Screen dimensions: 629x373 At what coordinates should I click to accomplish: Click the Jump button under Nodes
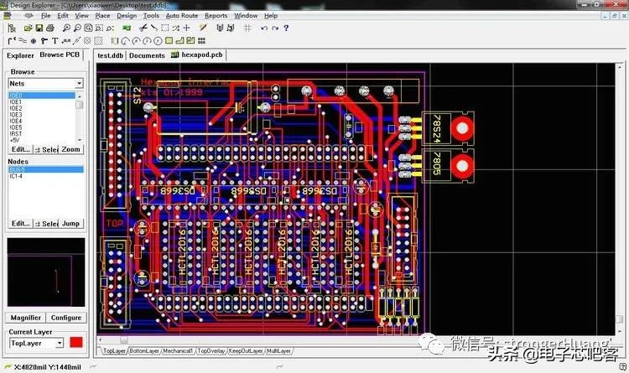(71, 224)
